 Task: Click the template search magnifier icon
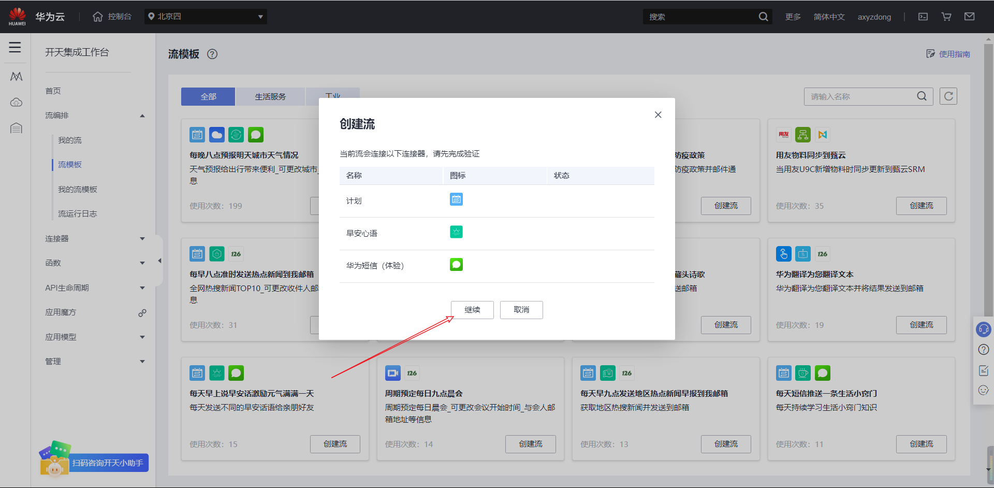click(922, 96)
